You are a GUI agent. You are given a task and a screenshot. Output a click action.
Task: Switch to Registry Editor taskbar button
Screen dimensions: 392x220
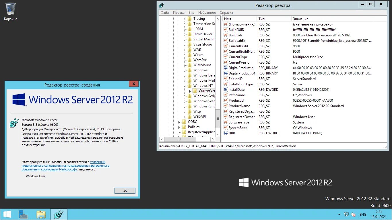[x=59, y=214]
